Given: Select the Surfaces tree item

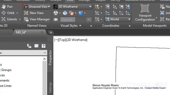Looking at the screenshot, I should click(2, 75).
